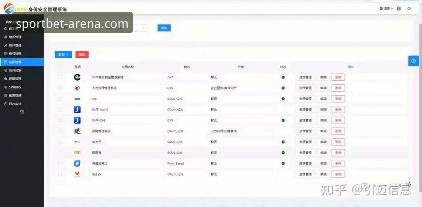Viewport: 422px width, 207px height.
Task: Click 编辑 for the 招聘管理系统 row
Action: click(323, 131)
